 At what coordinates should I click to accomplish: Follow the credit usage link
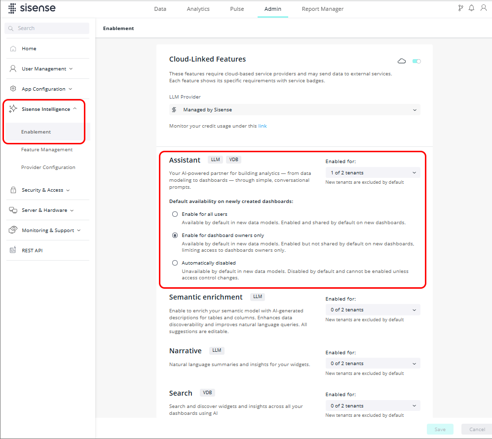[263, 126]
